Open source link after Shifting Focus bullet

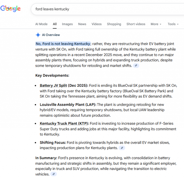pos(122,148)
